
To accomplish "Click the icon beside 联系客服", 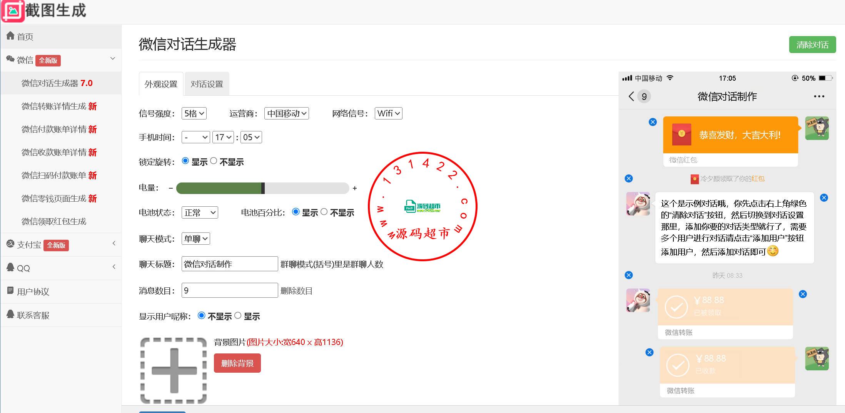I will pyautogui.click(x=10, y=314).
